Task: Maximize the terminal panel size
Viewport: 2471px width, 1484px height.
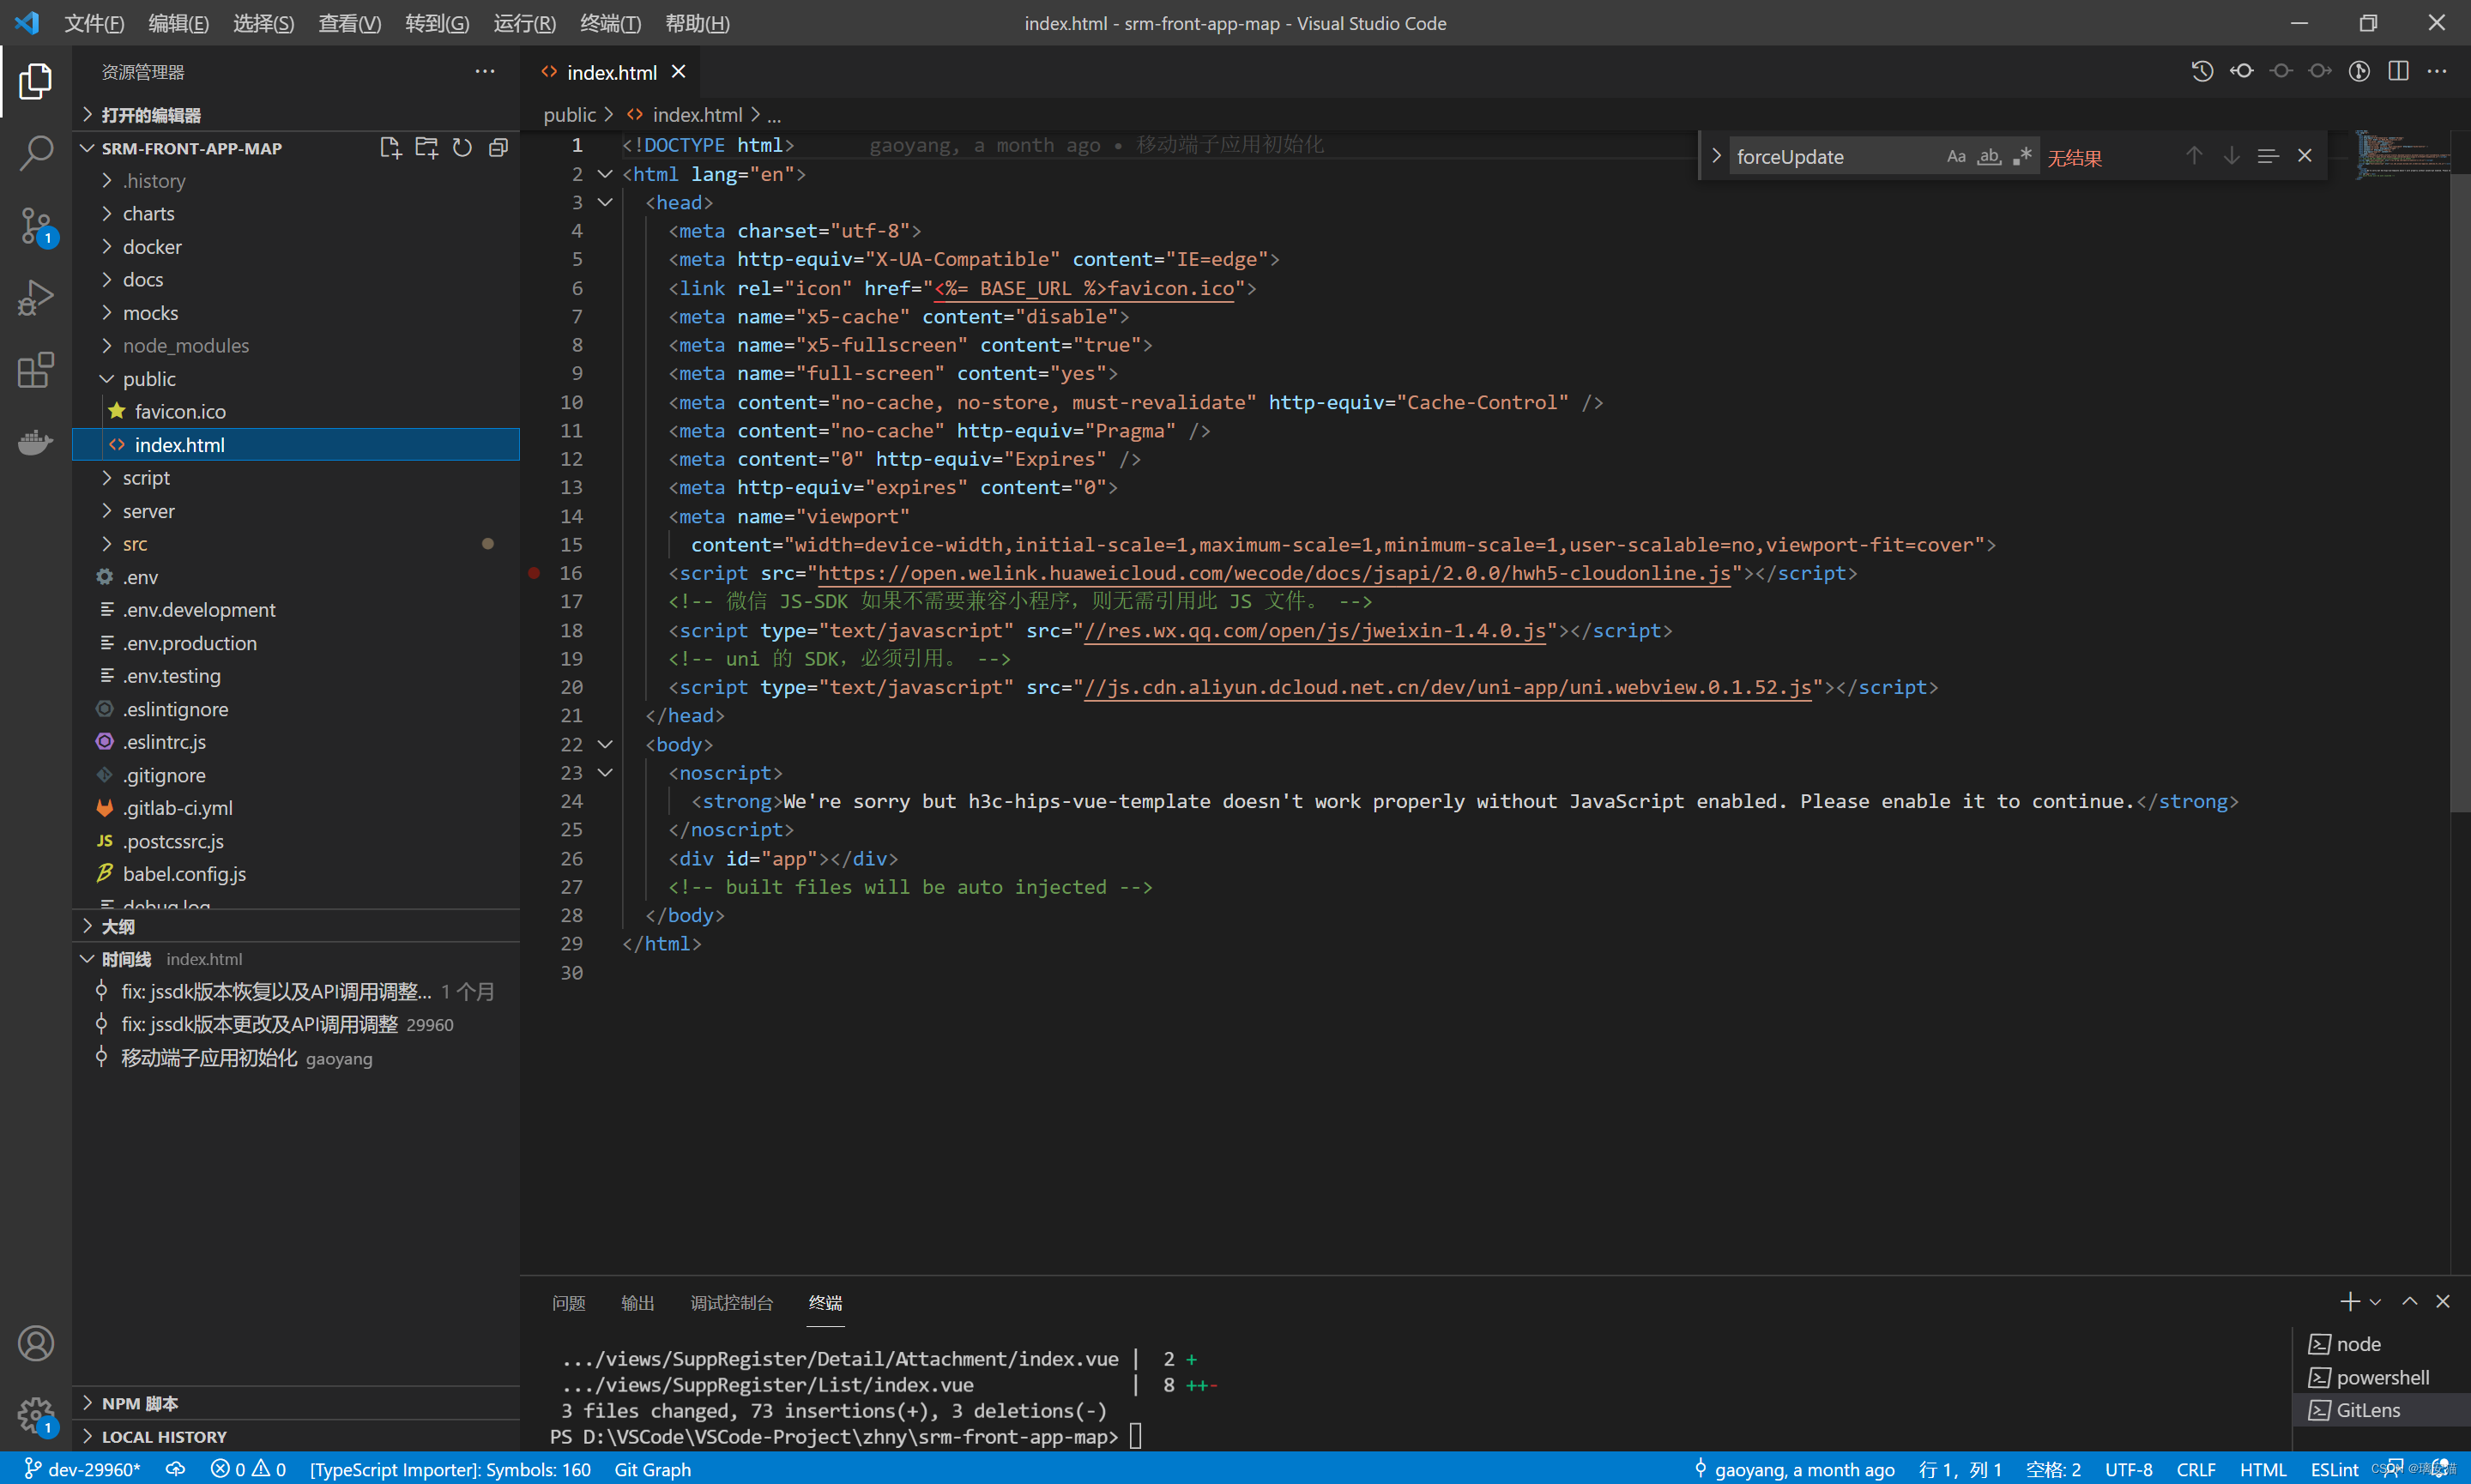Action: point(2410,1301)
